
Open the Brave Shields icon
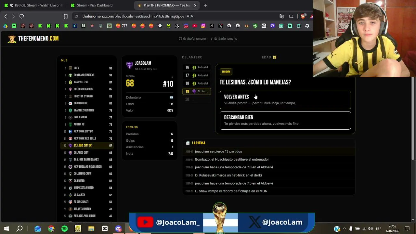(x=303, y=16)
